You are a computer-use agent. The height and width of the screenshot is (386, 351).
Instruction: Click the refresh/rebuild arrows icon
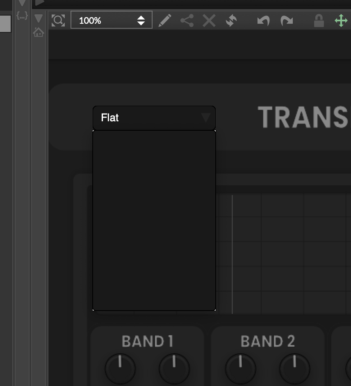click(x=231, y=20)
